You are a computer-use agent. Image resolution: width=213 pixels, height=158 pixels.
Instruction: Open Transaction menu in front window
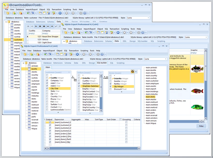74,50
